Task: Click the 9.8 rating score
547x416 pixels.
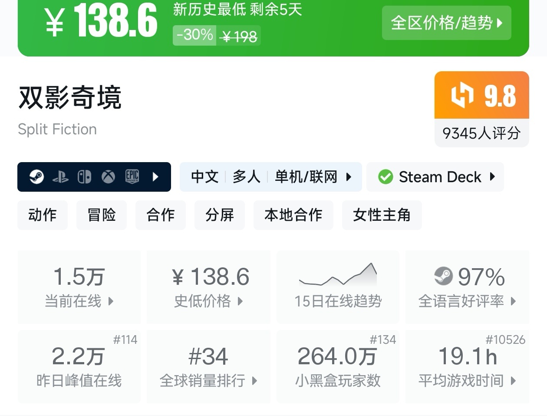Action: click(x=500, y=95)
